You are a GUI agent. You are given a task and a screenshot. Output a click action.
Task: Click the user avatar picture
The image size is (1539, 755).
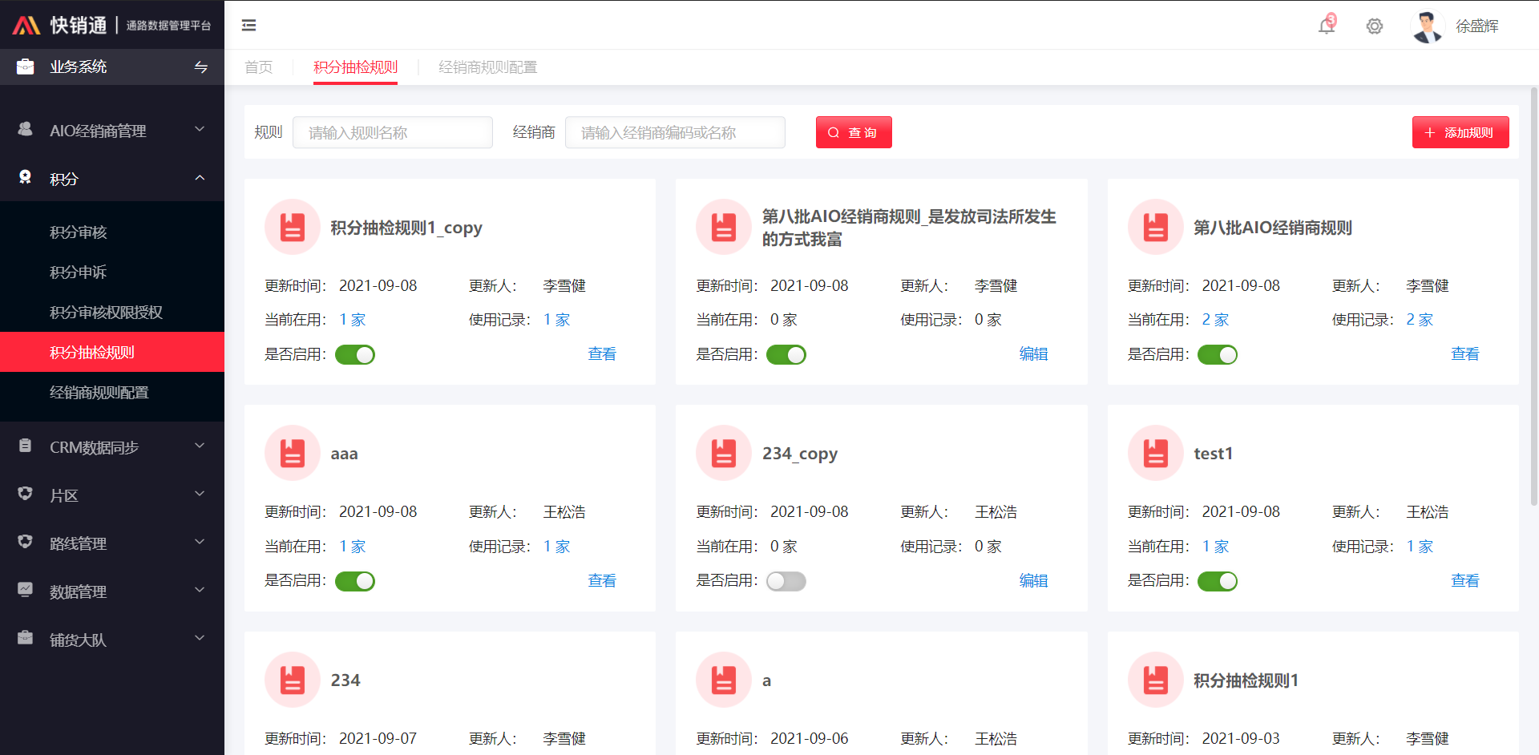[1427, 26]
